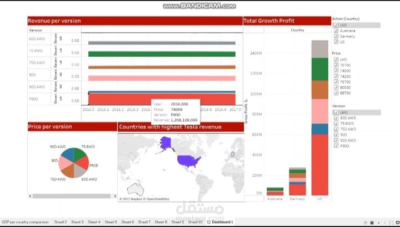Screen dimensions: 400x227
Task: Click the pie panel scrollbar right arrow
Action: tap(115, 196)
